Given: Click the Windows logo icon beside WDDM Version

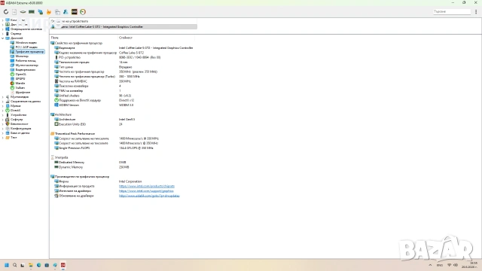Looking at the screenshot, I should point(56,105).
